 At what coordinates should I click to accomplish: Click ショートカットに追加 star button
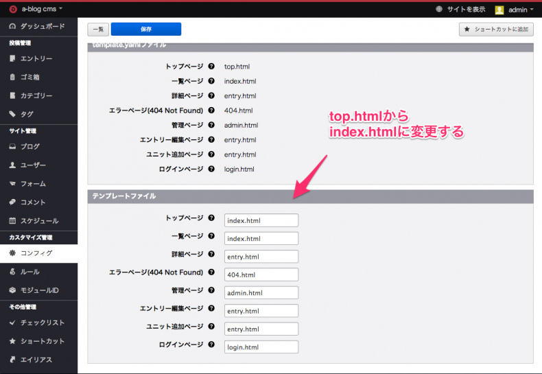tap(495, 29)
